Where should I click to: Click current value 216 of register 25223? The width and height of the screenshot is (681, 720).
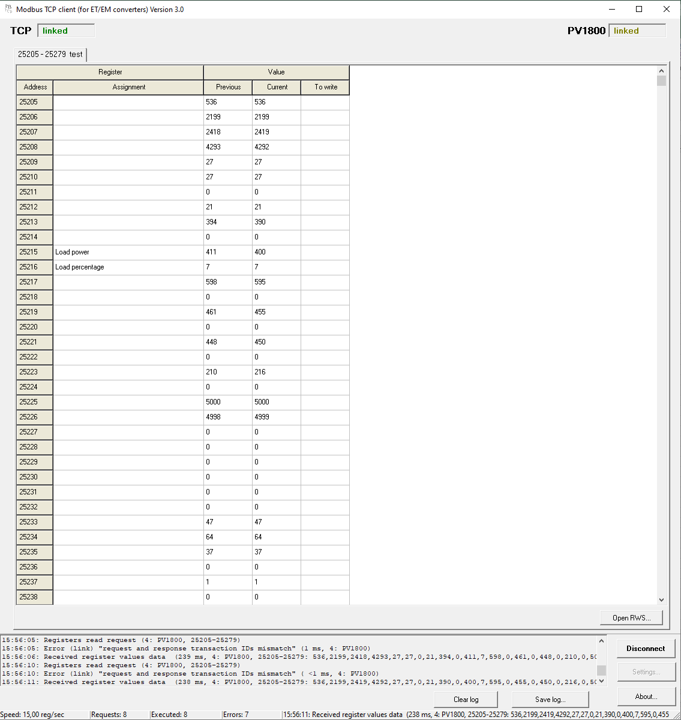pyautogui.click(x=277, y=372)
